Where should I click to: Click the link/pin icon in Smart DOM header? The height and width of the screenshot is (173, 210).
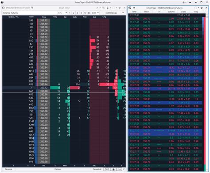(x=97, y=8)
